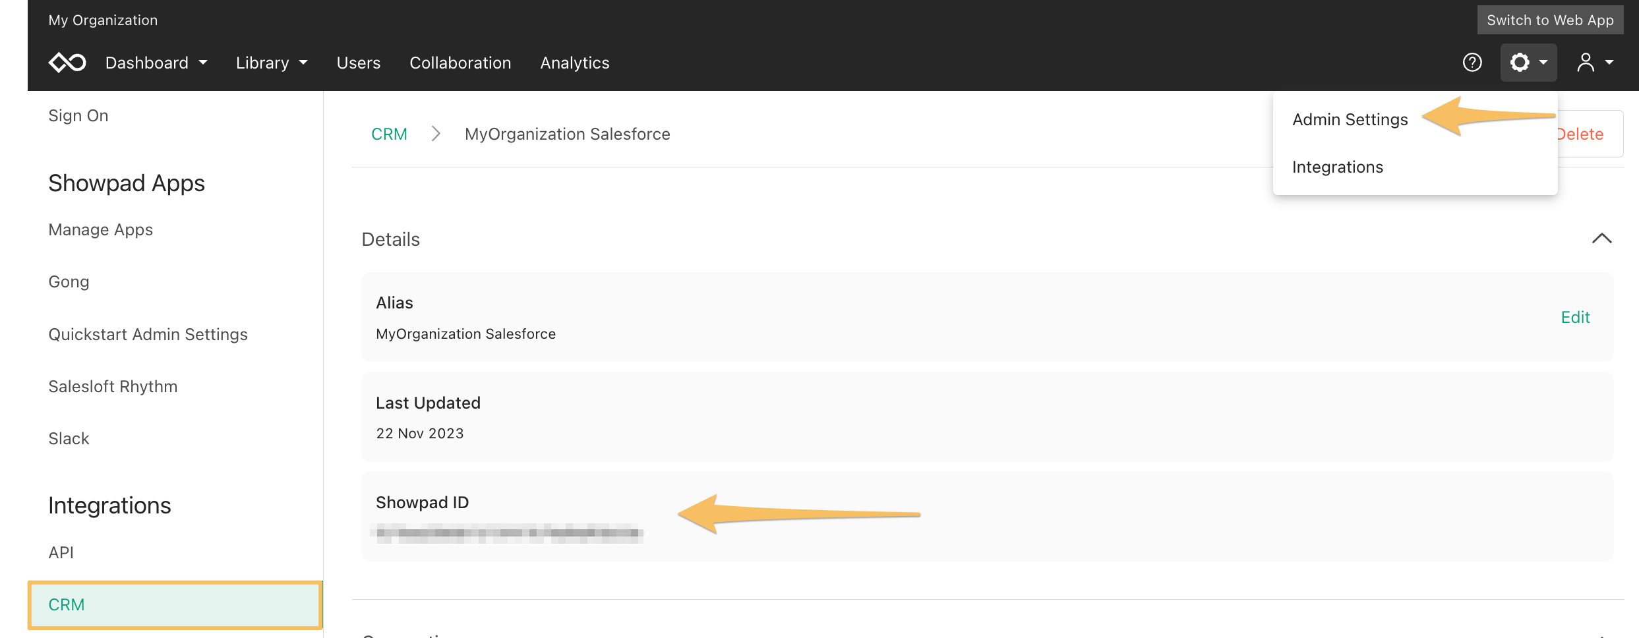The image size is (1639, 638).
Task: Open Gong app settings
Action: pyautogui.click(x=69, y=281)
